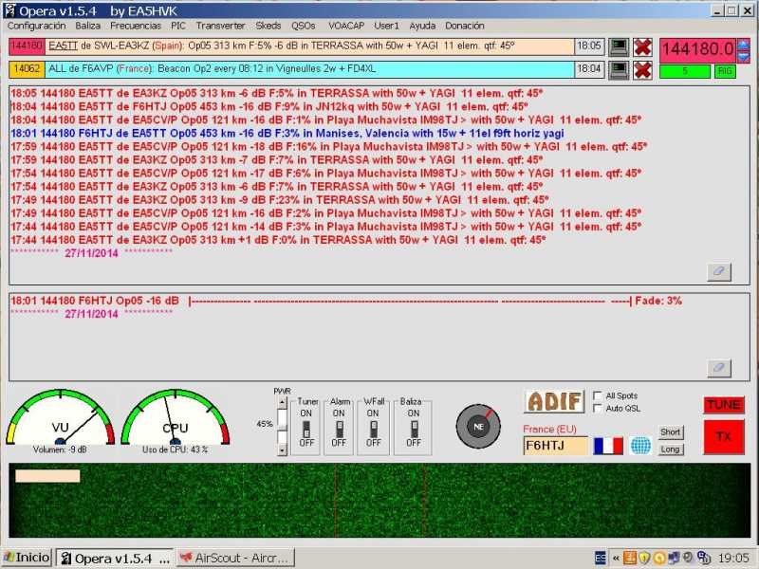Open the Frecuencias menu
The height and width of the screenshot is (569, 759).
(136, 26)
